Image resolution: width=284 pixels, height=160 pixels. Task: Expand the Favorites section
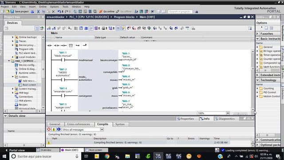tap(257, 34)
